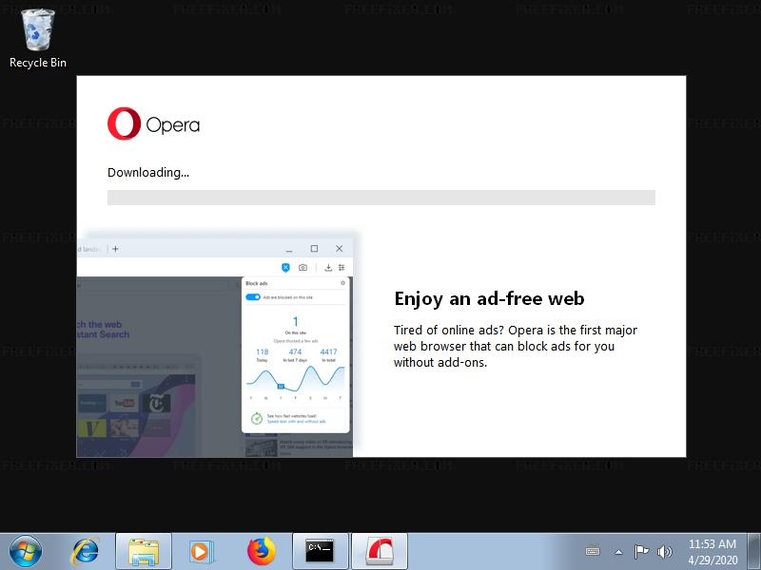
Task: Show hidden system tray icons
Action: (x=618, y=551)
